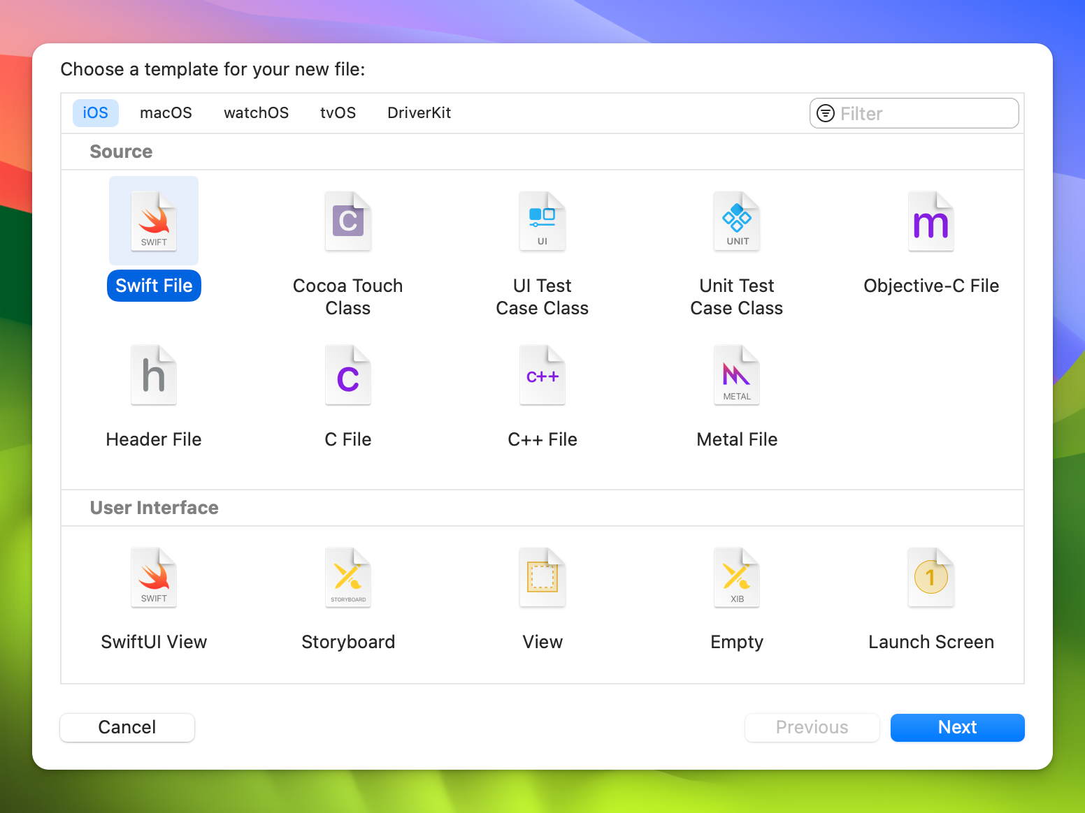
Task: Select the Swift File template icon
Action: click(154, 221)
